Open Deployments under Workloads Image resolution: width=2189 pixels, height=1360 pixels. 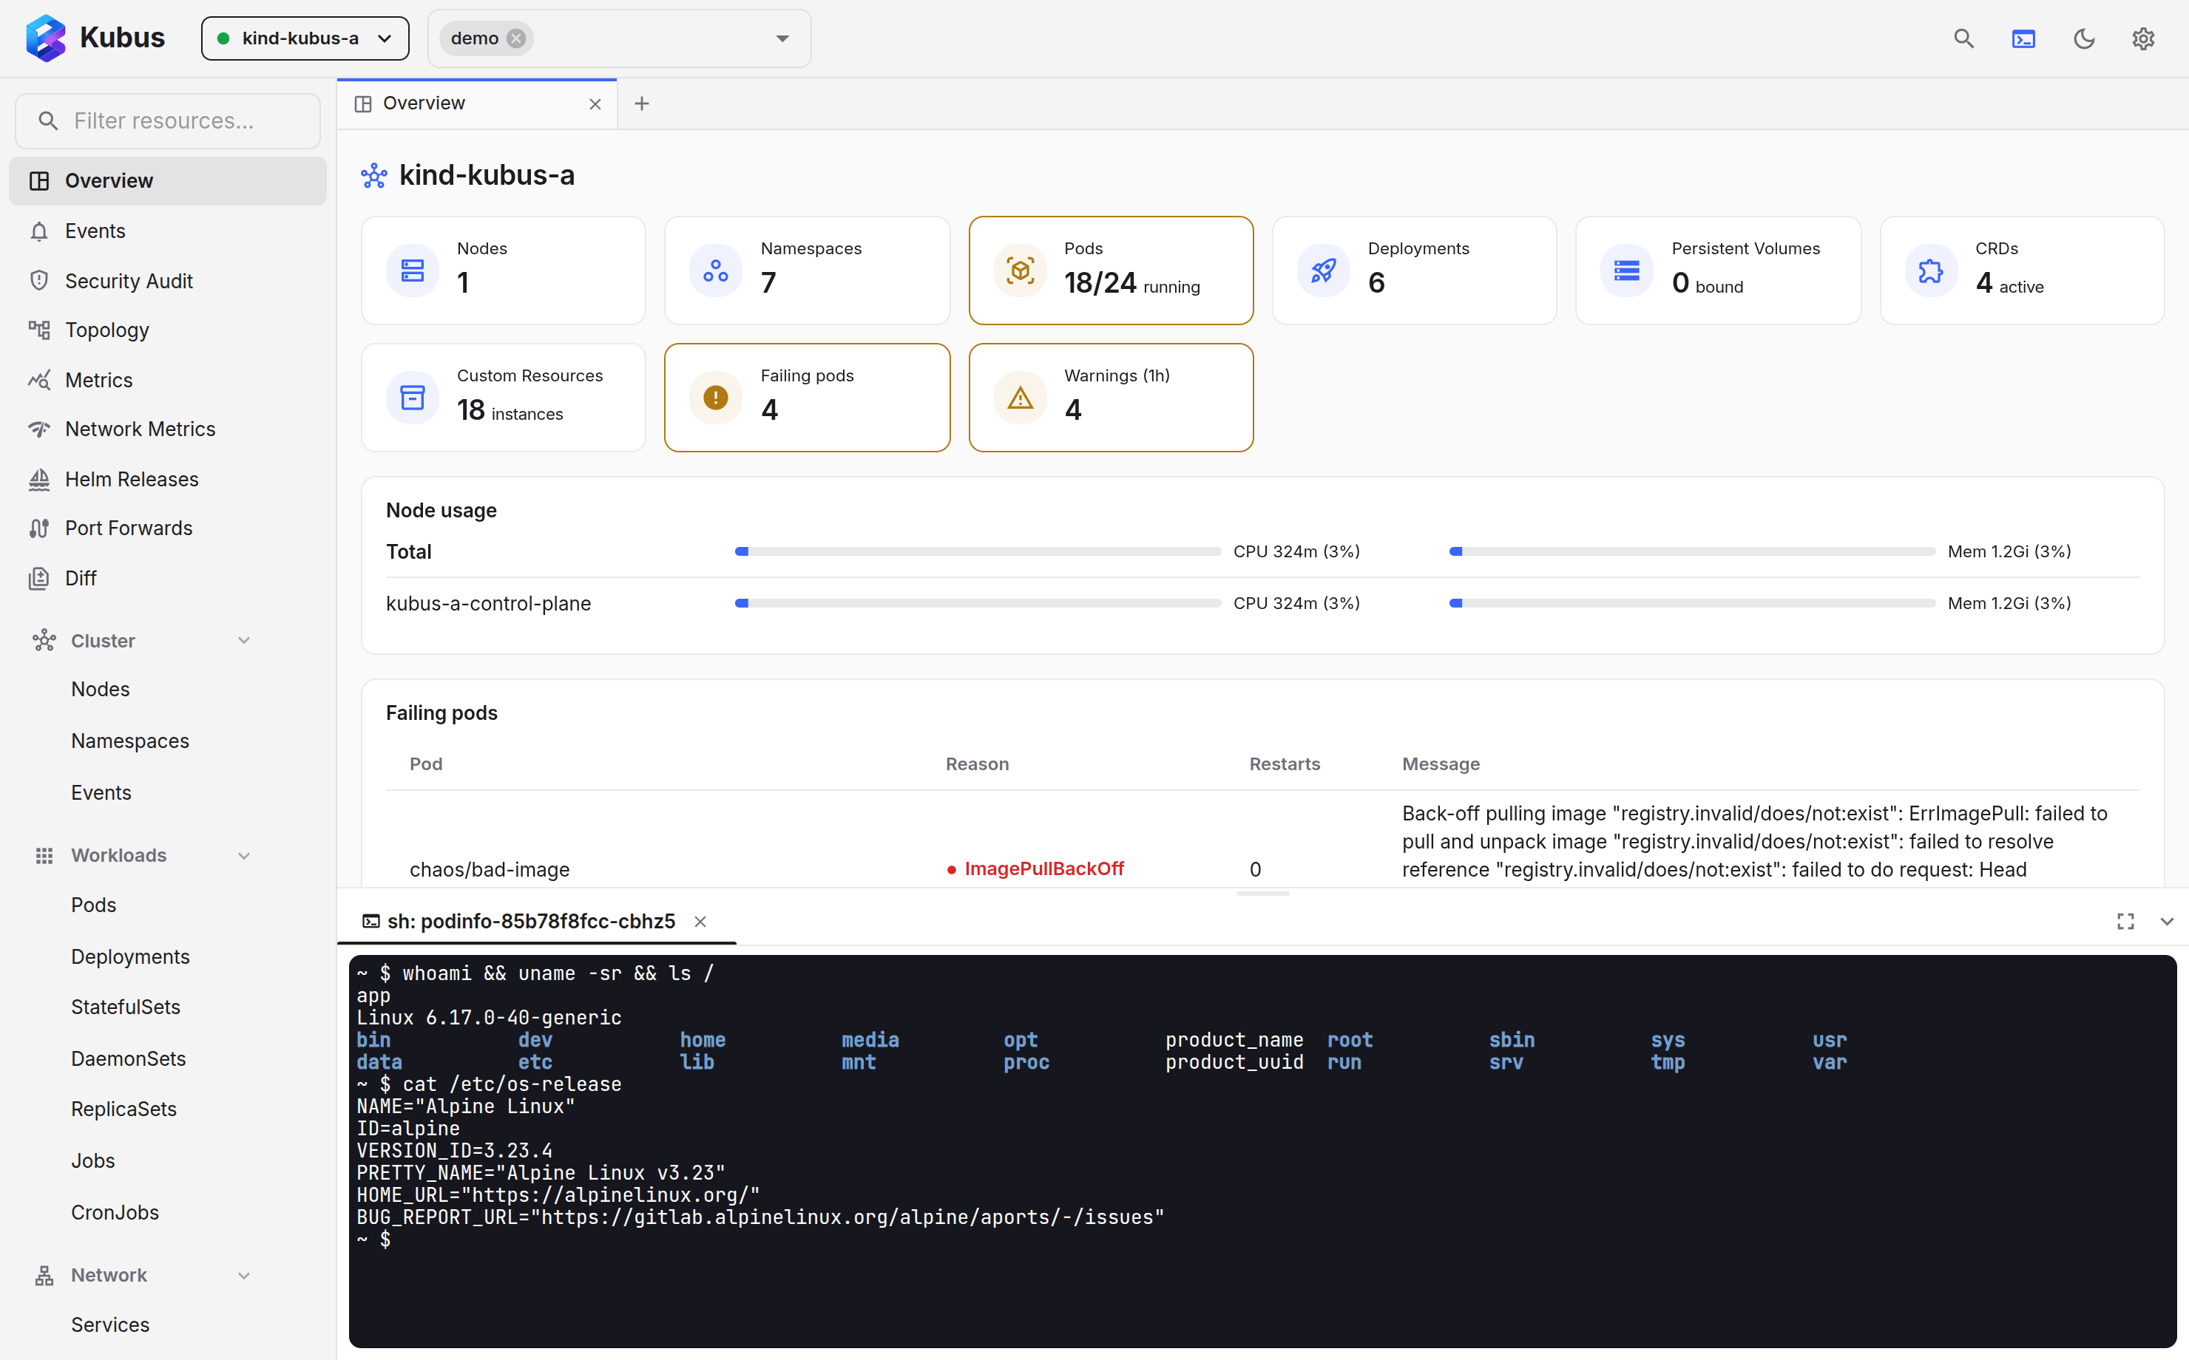(x=130, y=957)
